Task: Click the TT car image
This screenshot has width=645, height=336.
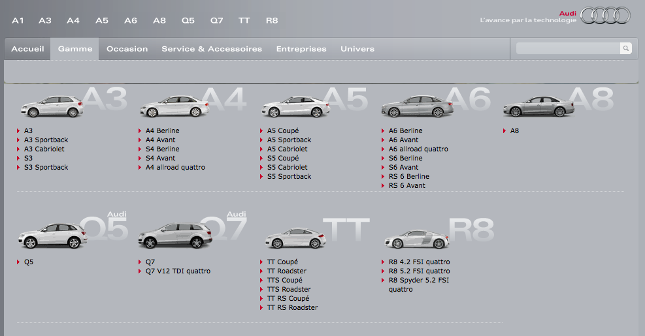Action: pos(295,238)
